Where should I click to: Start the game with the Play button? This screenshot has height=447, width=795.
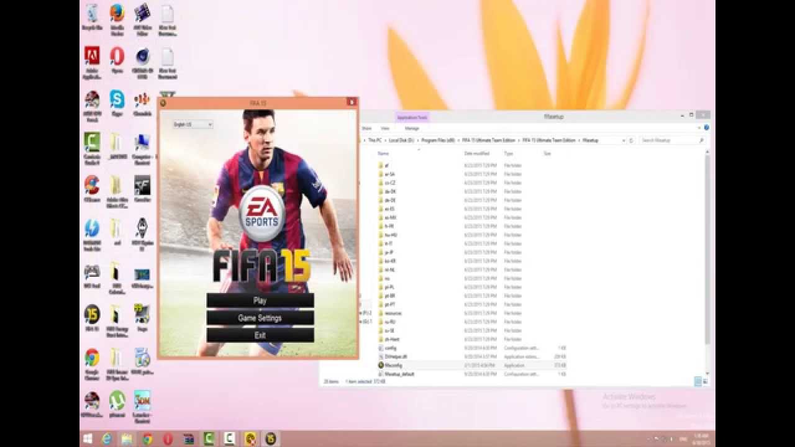(260, 300)
